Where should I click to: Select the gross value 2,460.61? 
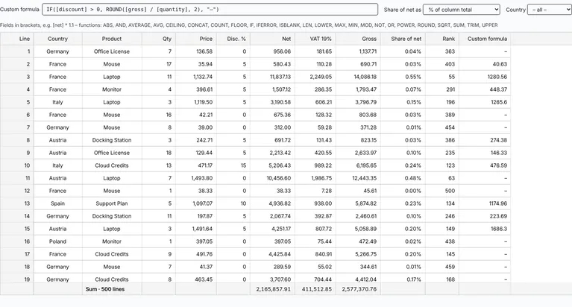(x=358, y=216)
